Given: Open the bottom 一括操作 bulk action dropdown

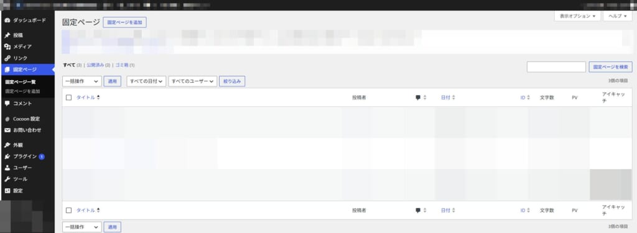Looking at the screenshot, I should click(82, 227).
